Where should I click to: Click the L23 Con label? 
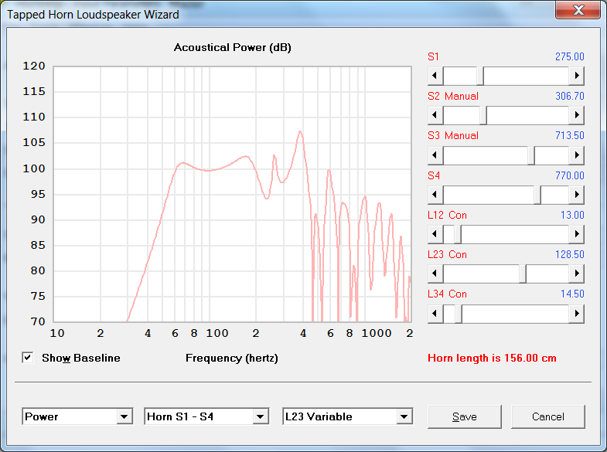(447, 254)
